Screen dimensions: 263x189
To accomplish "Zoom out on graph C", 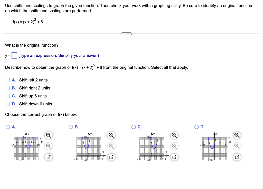I will [174, 146].
